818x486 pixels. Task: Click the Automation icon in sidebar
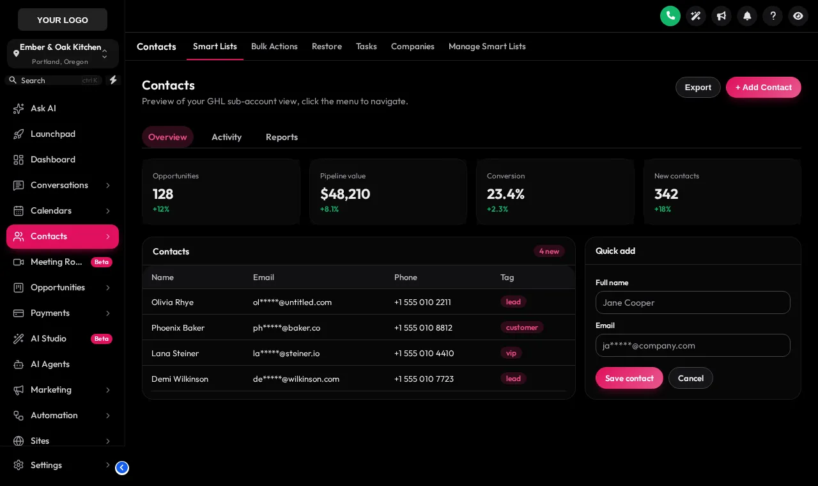point(19,416)
